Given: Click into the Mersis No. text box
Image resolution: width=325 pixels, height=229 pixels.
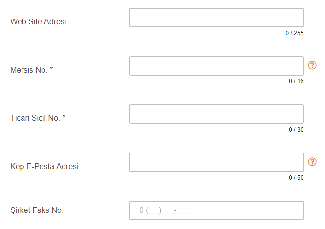Looking at the screenshot, I should [x=216, y=66].
